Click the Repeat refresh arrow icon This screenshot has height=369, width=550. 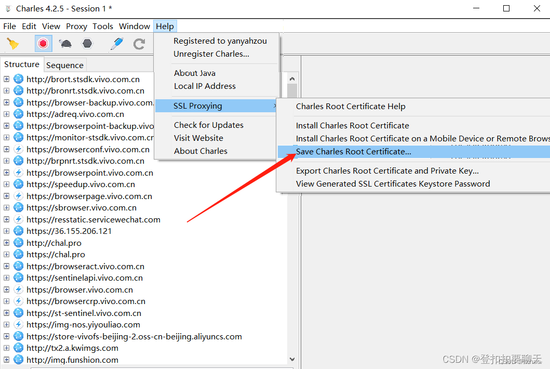139,44
